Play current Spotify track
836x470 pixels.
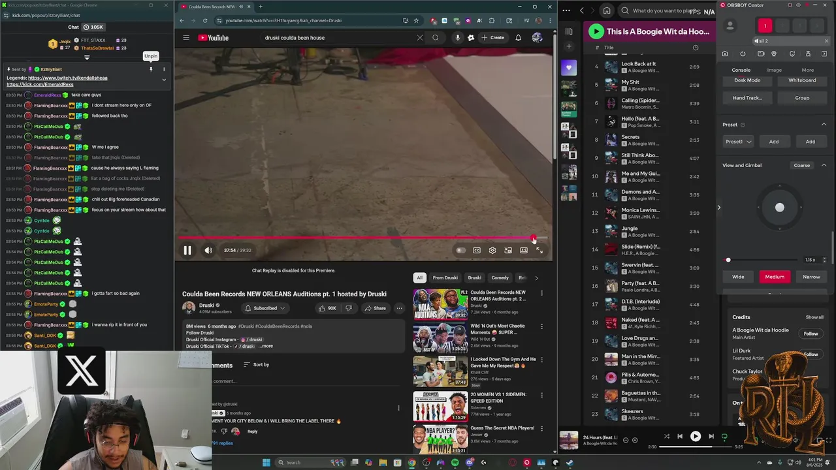696,437
